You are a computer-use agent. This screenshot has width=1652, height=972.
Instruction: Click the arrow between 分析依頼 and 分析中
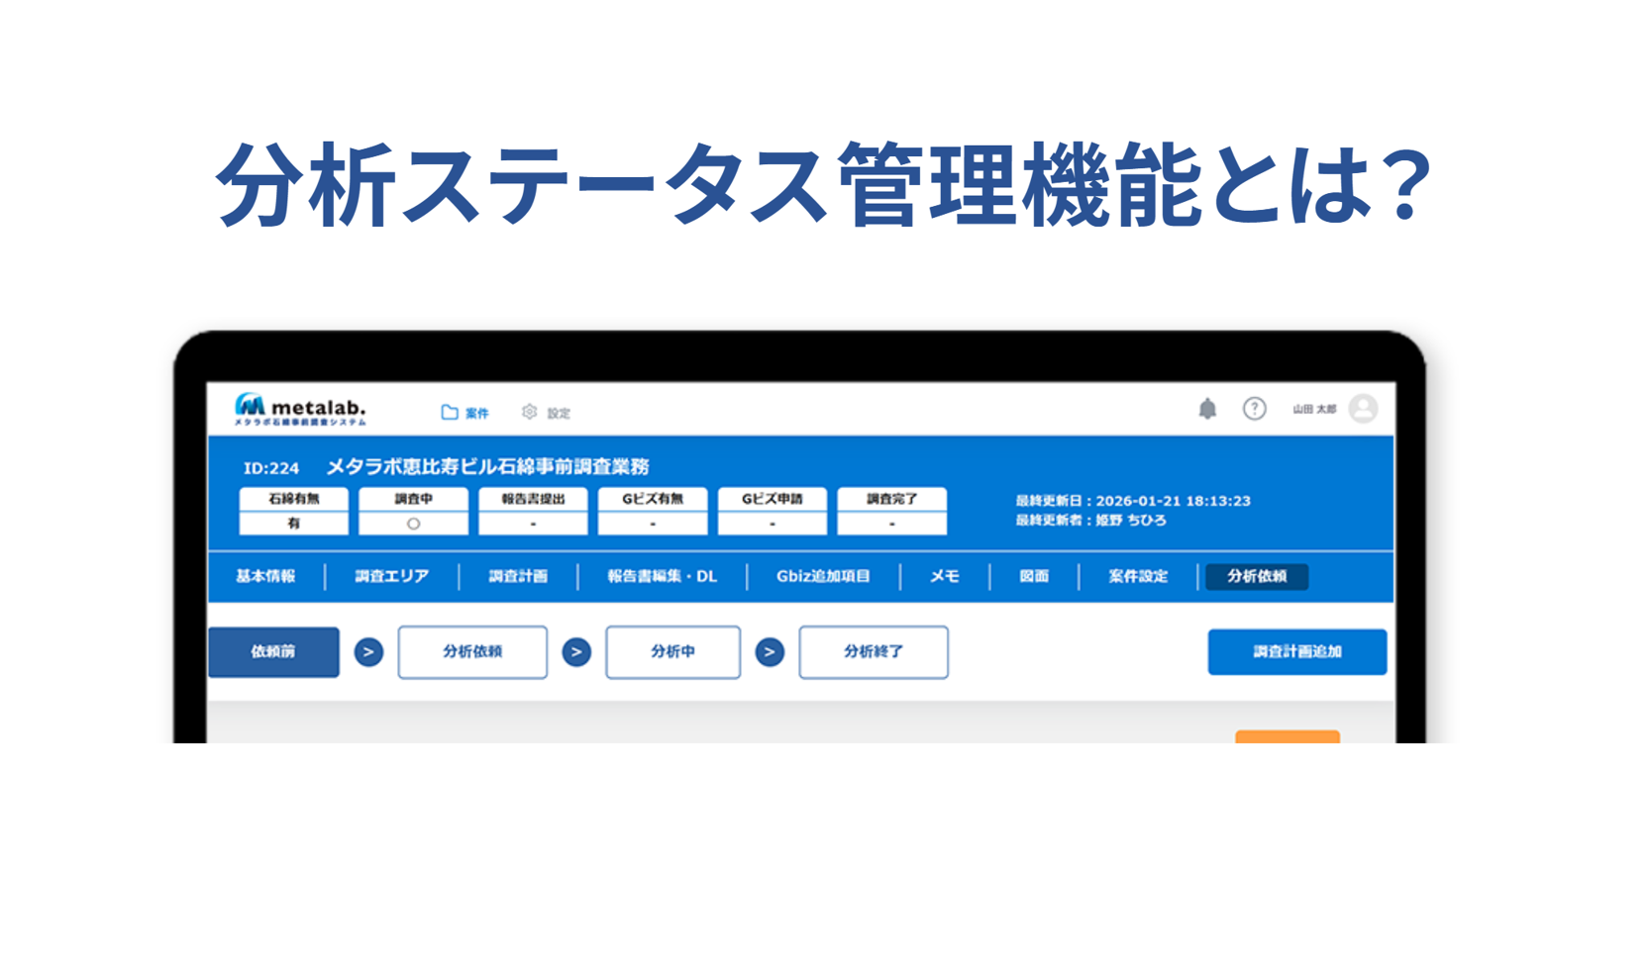point(575,652)
